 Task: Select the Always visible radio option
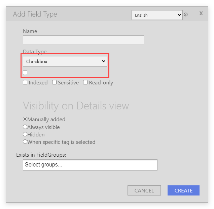click(25, 127)
